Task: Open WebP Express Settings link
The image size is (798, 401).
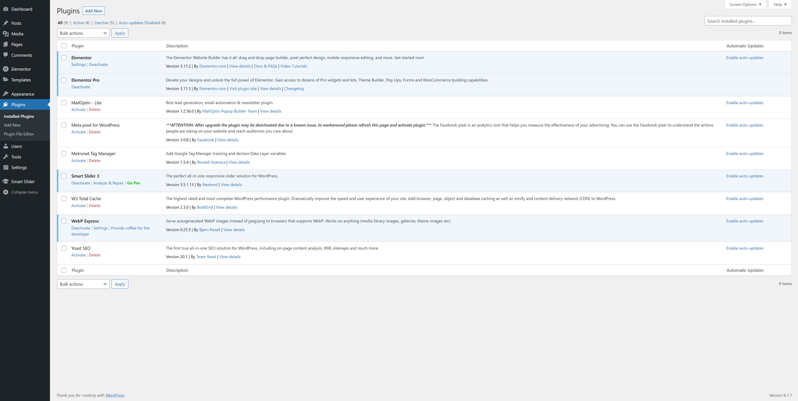Action: (101, 228)
